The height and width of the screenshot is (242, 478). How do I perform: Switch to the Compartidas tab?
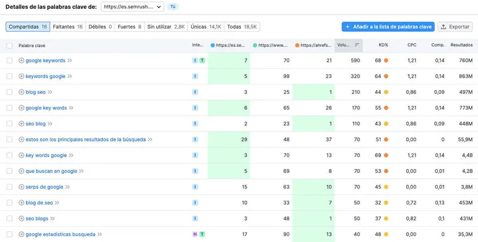click(28, 27)
